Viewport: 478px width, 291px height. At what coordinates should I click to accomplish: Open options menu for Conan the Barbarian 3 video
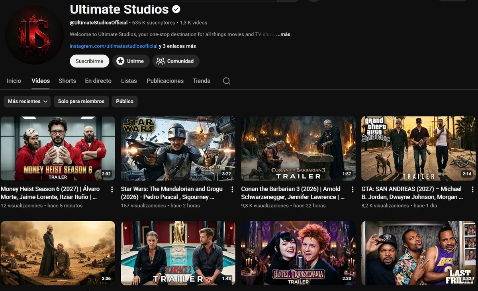click(x=353, y=189)
